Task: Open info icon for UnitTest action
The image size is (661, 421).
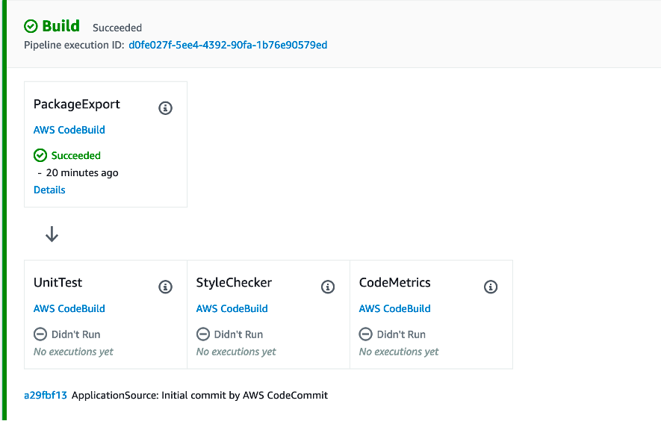Action: coord(165,287)
